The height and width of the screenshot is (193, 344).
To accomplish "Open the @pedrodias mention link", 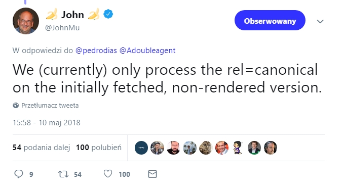I will coord(96,51).
